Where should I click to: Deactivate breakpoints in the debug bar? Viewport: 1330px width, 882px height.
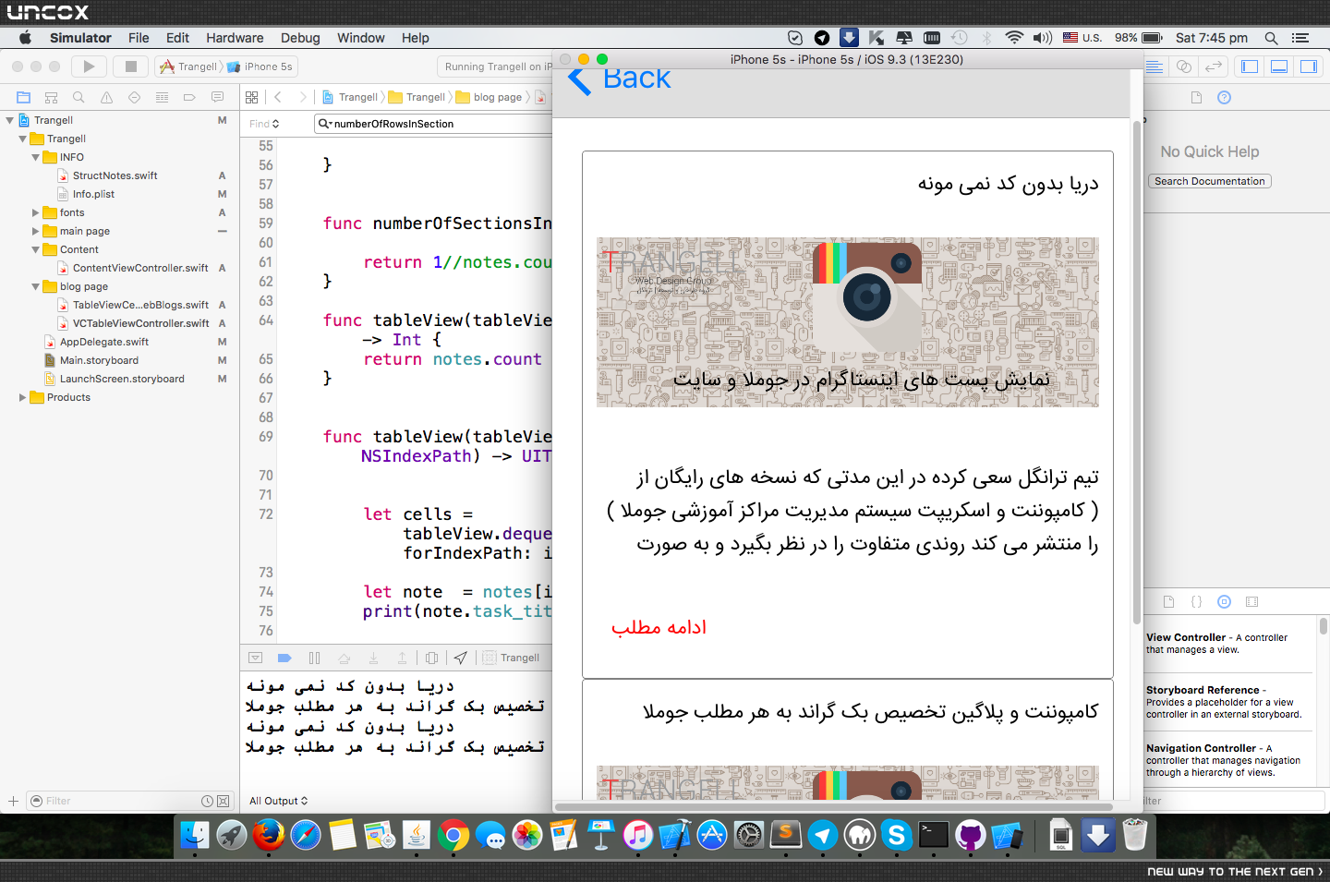pyautogui.click(x=284, y=658)
